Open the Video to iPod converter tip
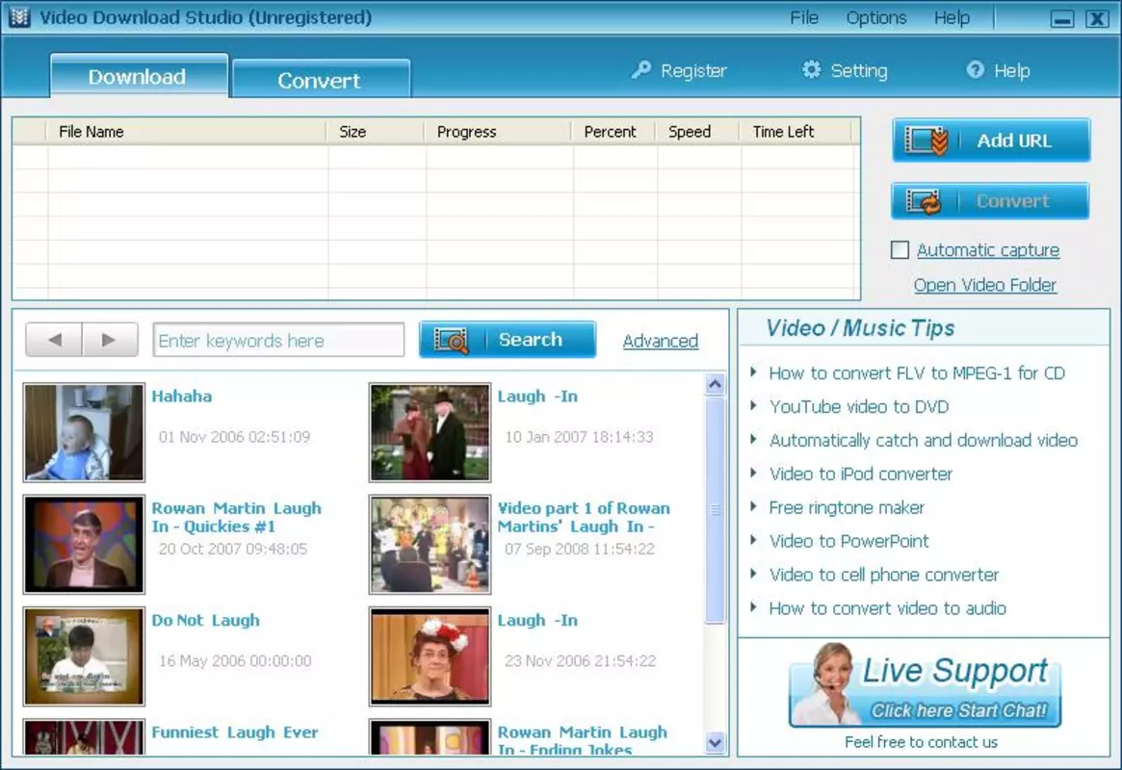Screen dimensions: 1122x770 861,474
